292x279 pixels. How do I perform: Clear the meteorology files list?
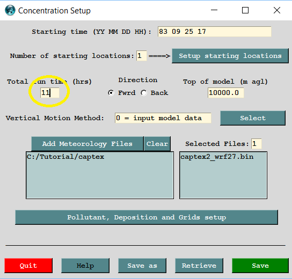(157, 144)
